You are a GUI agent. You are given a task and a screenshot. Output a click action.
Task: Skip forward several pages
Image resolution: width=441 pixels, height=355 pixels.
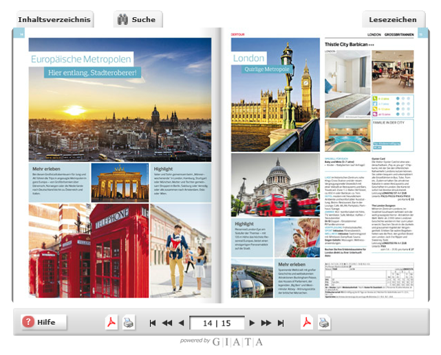click(x=266, y=323)
